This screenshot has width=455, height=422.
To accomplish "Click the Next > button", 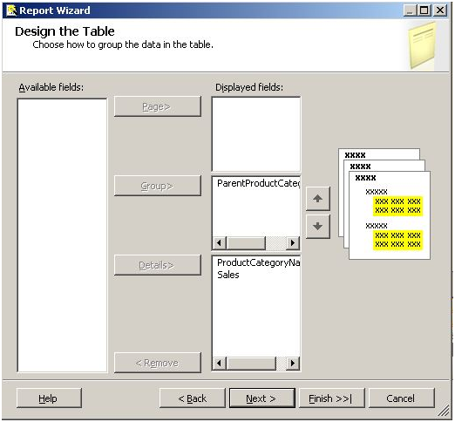I will (262, 398).
